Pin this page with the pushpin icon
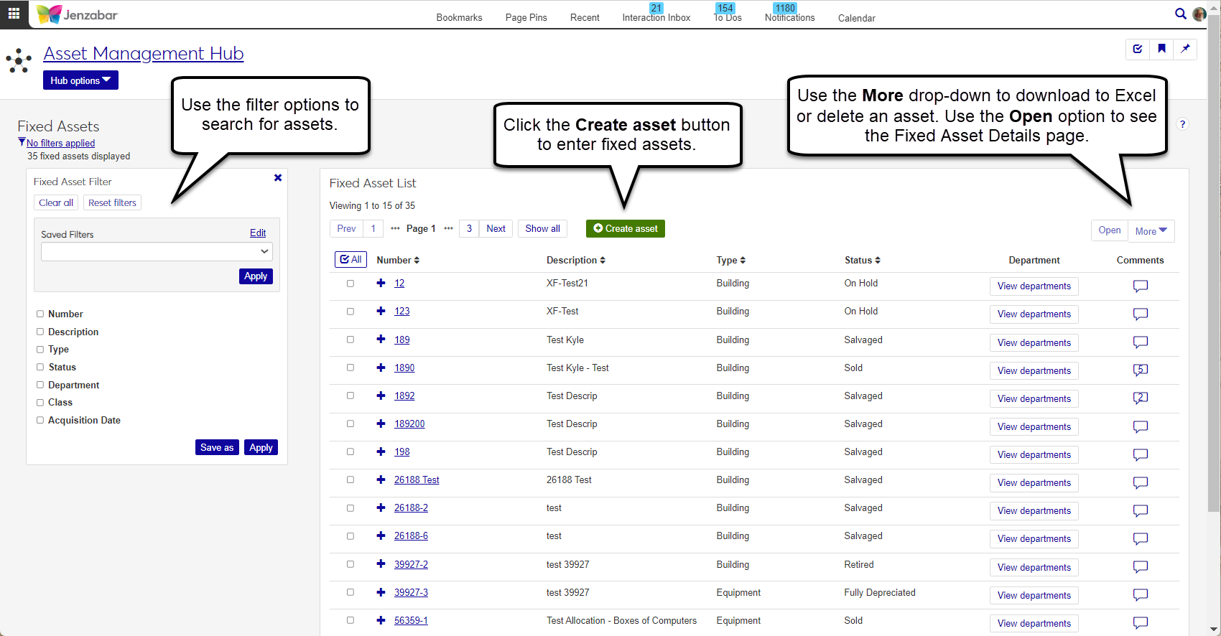Screen dimensions: 1221x636 click(x=1185, y=49)
